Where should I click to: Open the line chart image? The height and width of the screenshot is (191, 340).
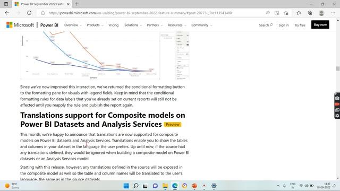105,55
